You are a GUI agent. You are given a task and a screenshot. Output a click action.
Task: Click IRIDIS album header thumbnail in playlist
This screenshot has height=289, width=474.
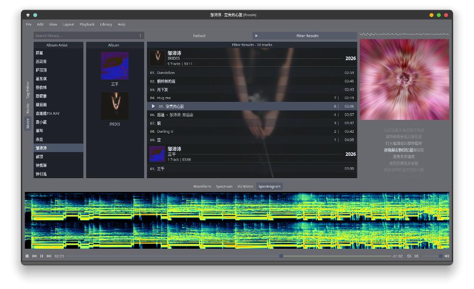[157, 58]
